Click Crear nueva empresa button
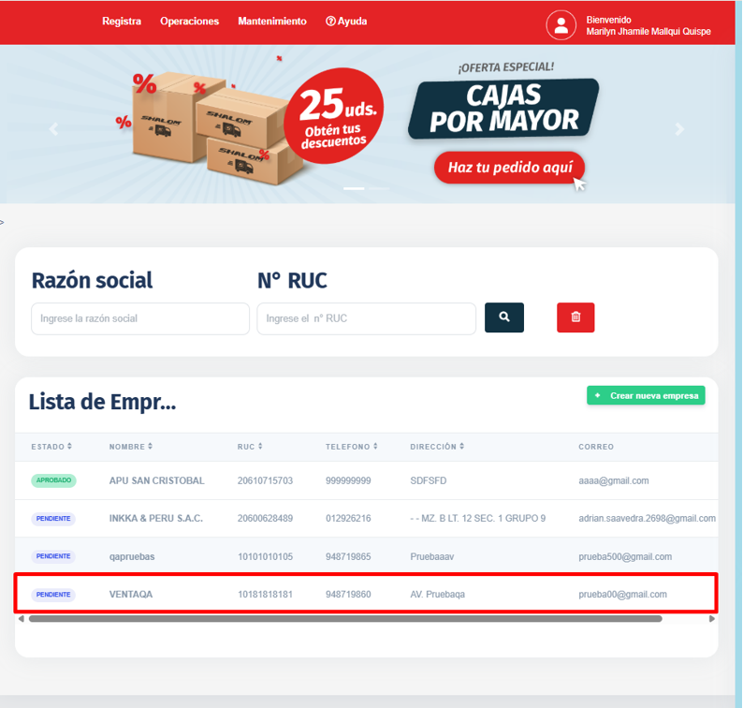This screenshot has width=743, height=708. [646, 396]
